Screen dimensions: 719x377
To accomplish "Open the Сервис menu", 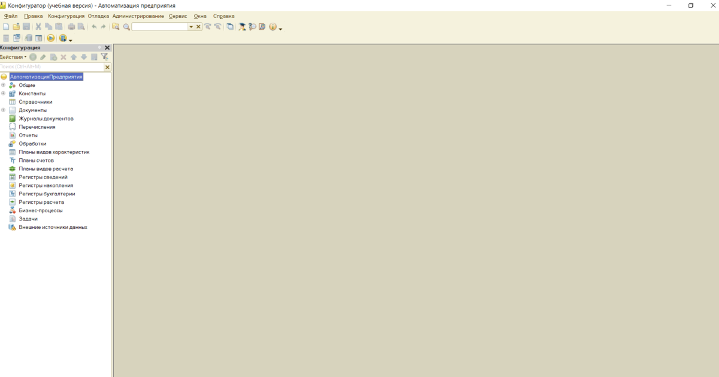I will (178, 16).
